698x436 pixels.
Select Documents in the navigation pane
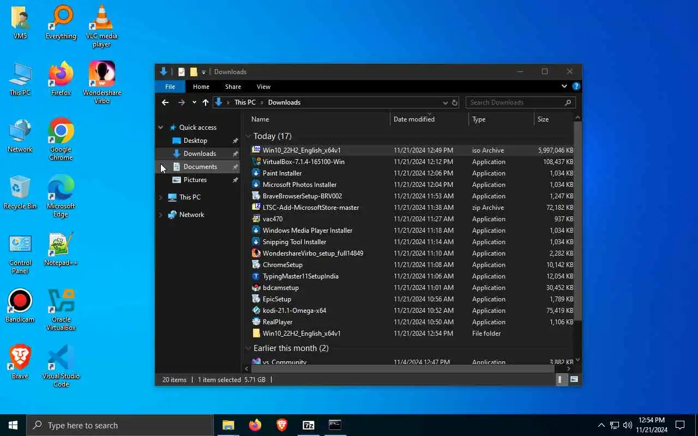point(200,167)
